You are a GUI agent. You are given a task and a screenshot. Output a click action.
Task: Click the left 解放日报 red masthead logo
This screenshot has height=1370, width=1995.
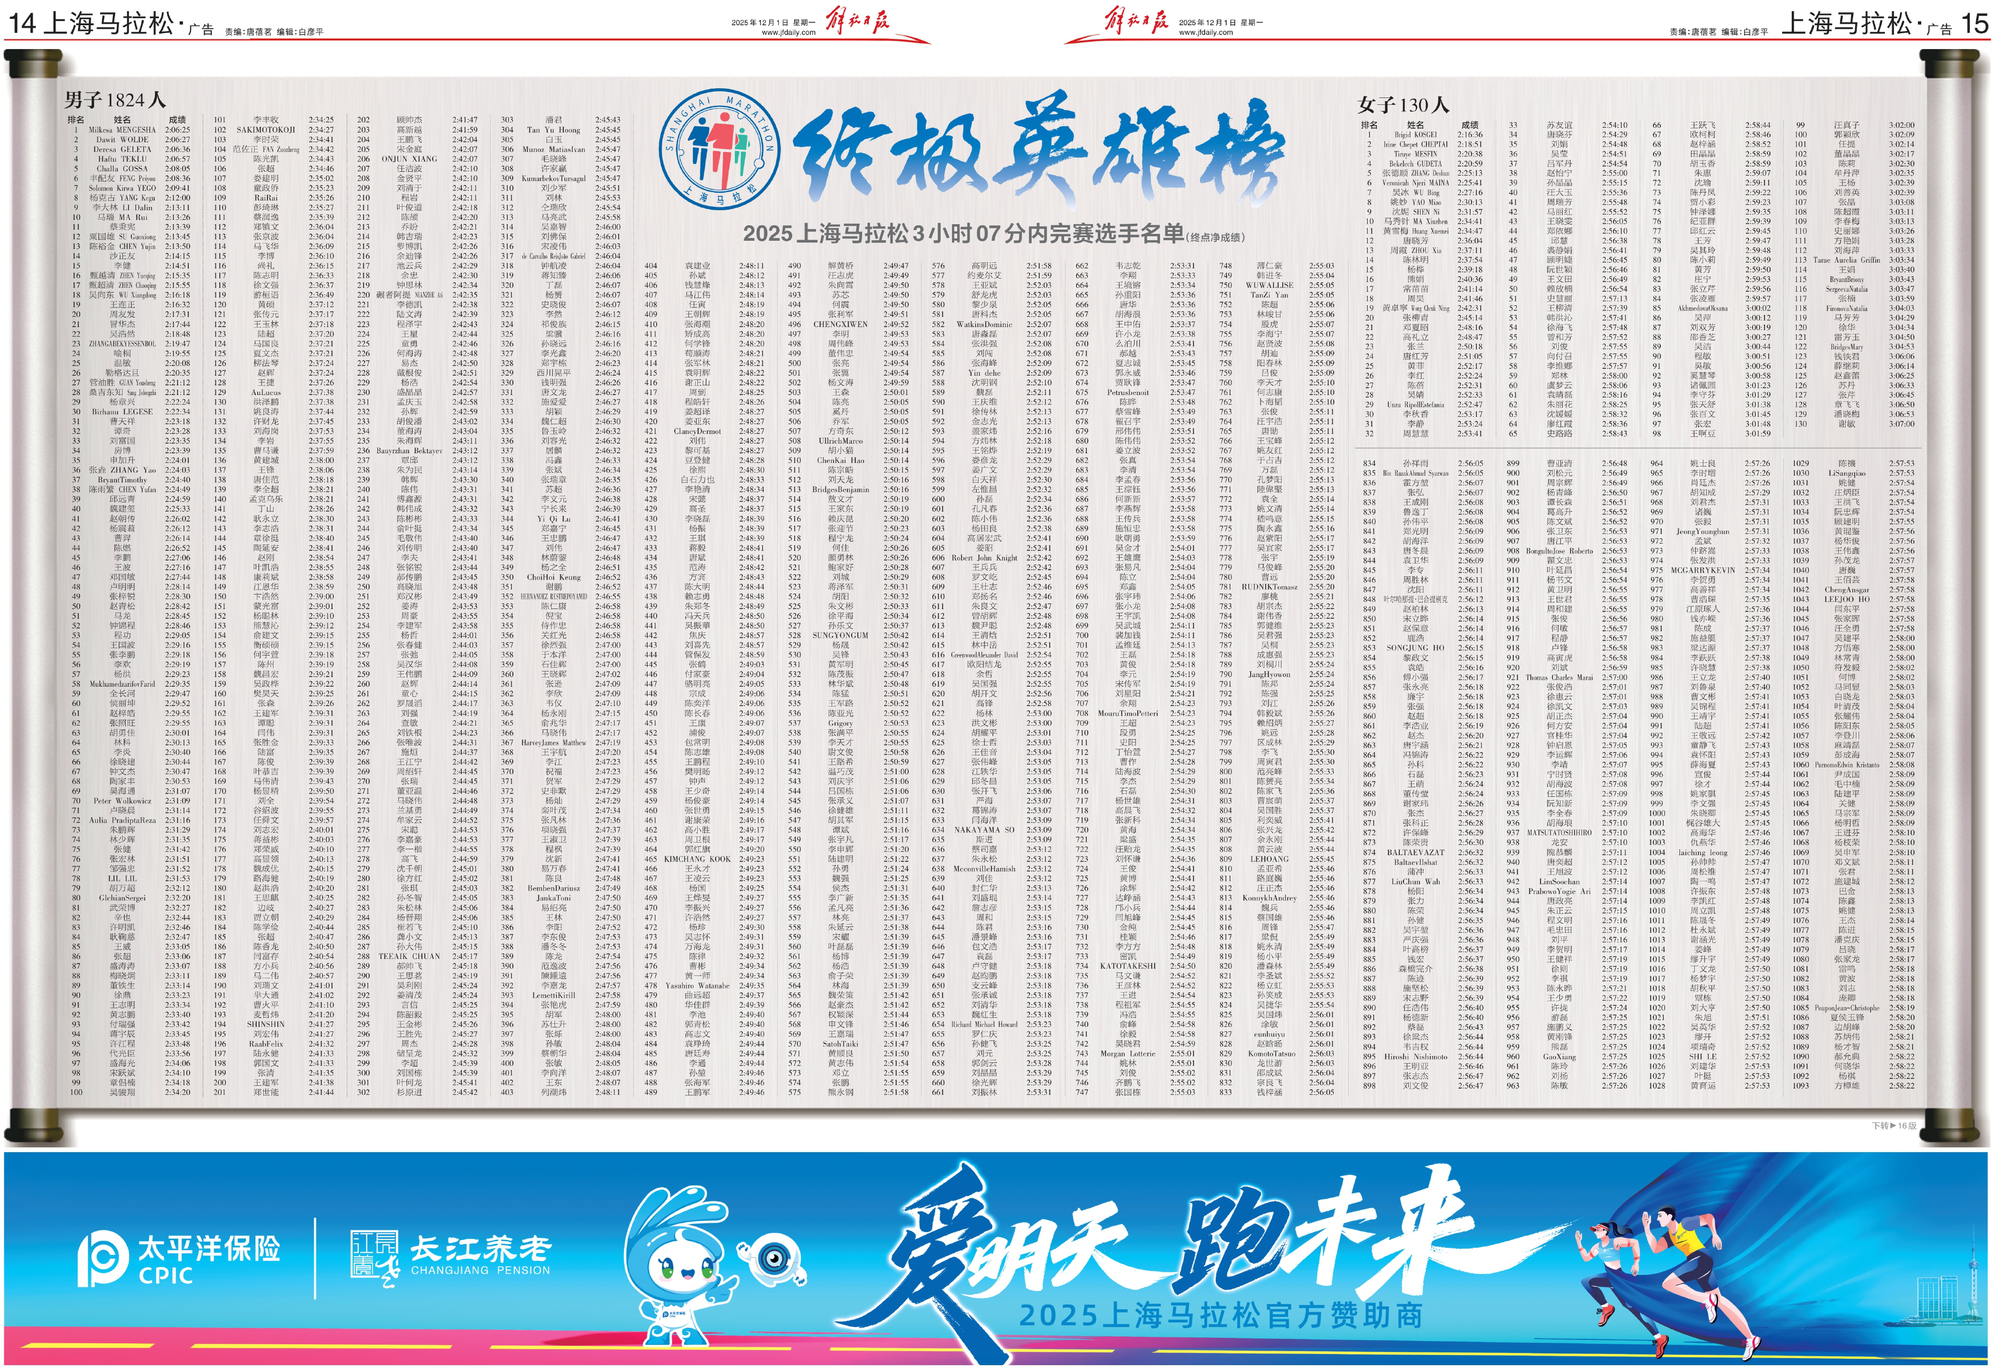tap(858, 20)
